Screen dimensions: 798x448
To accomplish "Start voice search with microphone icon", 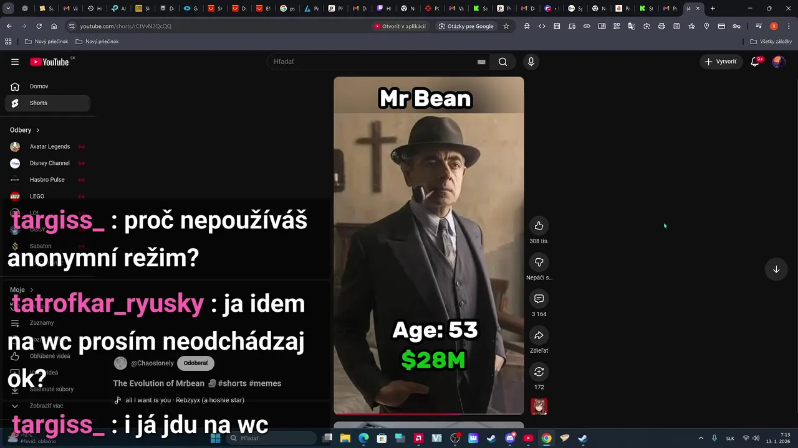I will coord(531,62).
